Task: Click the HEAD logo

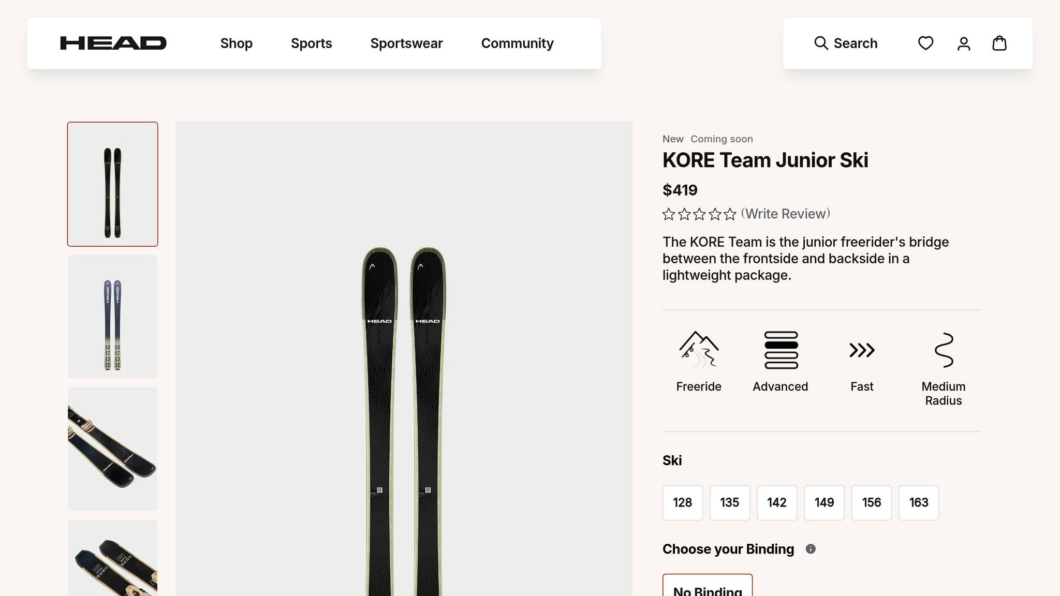Action: pyautogui.click(x=113, y=43)
